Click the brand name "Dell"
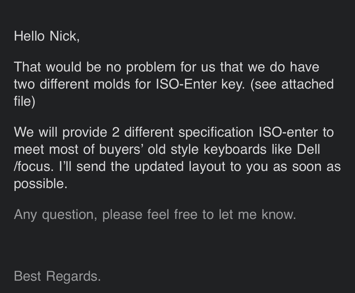The image size is (355, 293). pyautogui.click(x=308, y=150)
